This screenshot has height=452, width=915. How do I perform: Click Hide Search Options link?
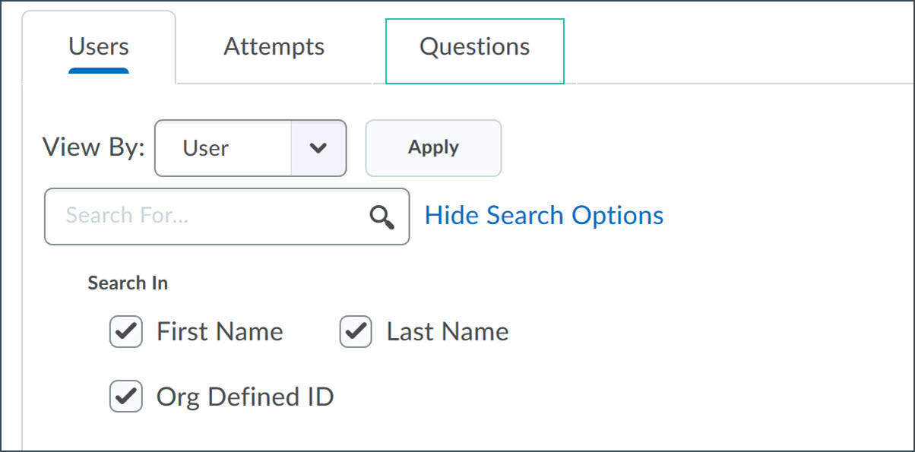coord(543,216)
